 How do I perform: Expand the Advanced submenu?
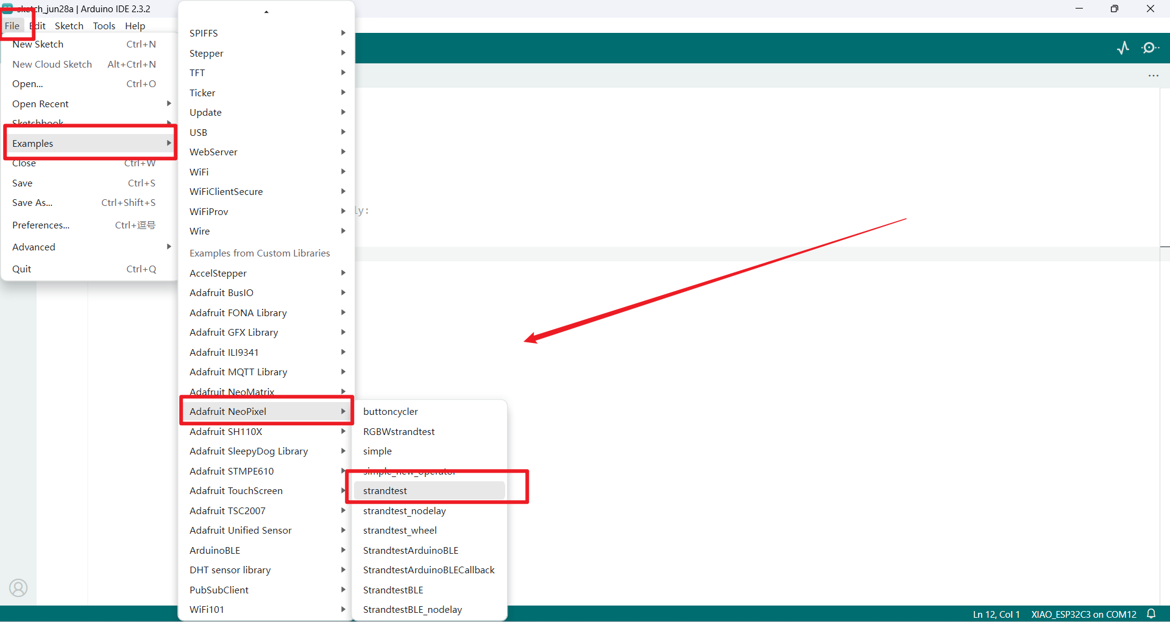89,247
